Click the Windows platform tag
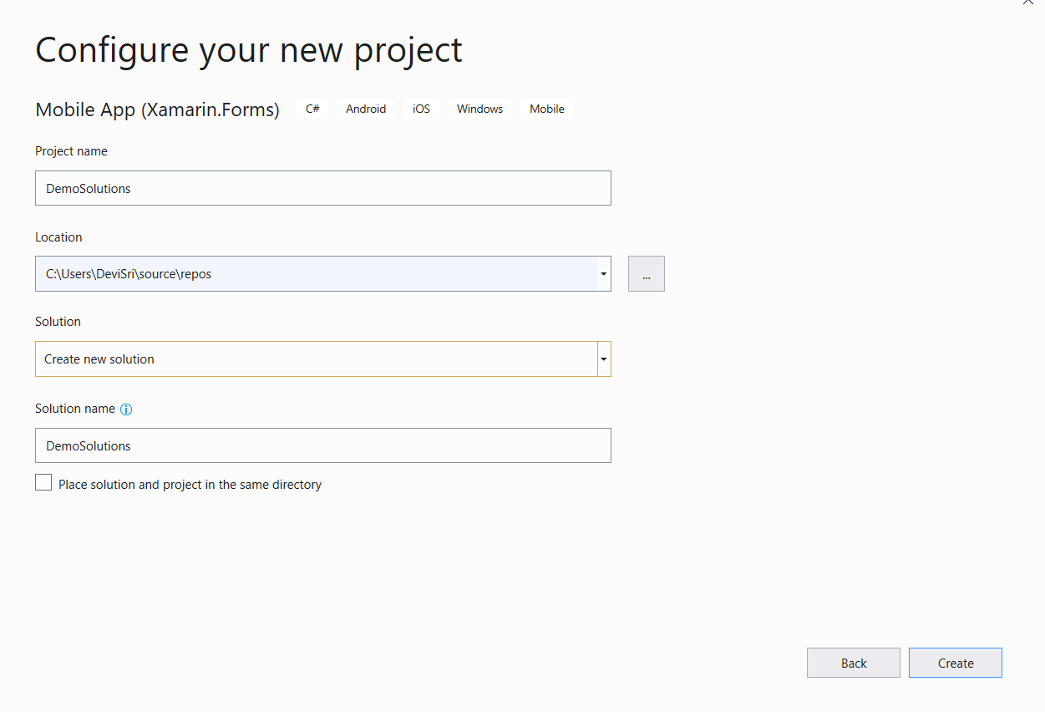1045x712 pixels. (x=479, y=109)
